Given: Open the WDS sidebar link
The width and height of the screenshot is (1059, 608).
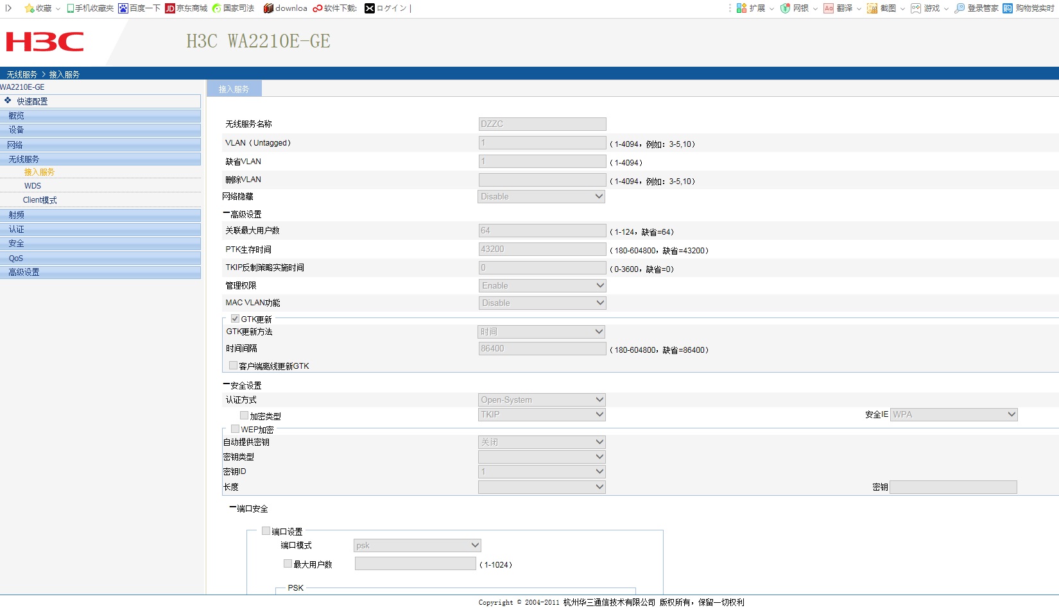Looking at the screenshot, I should pyautogui.click(x=33, y=186).
